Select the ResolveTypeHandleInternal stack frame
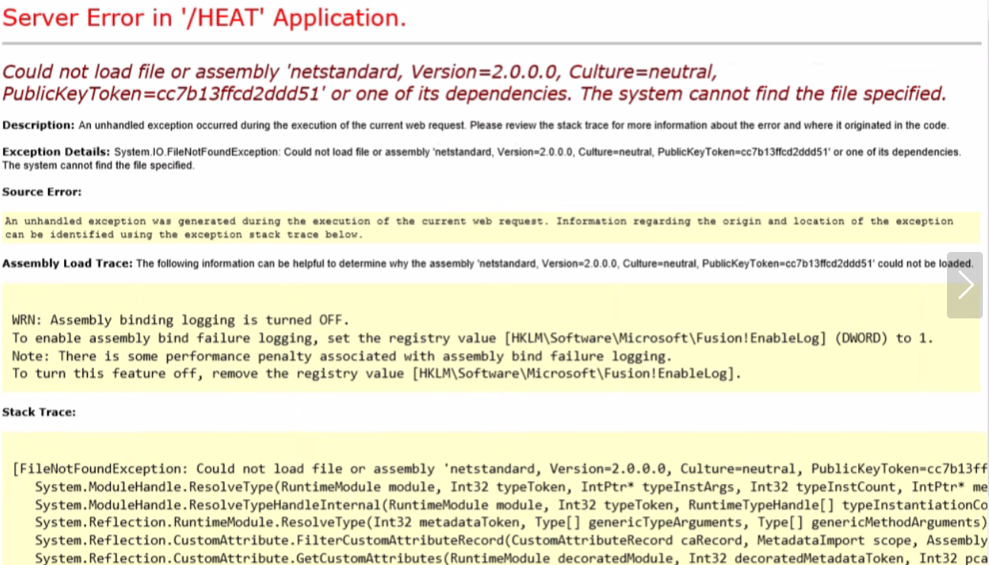Screen dimensions: 989x565 coord(489,505)
